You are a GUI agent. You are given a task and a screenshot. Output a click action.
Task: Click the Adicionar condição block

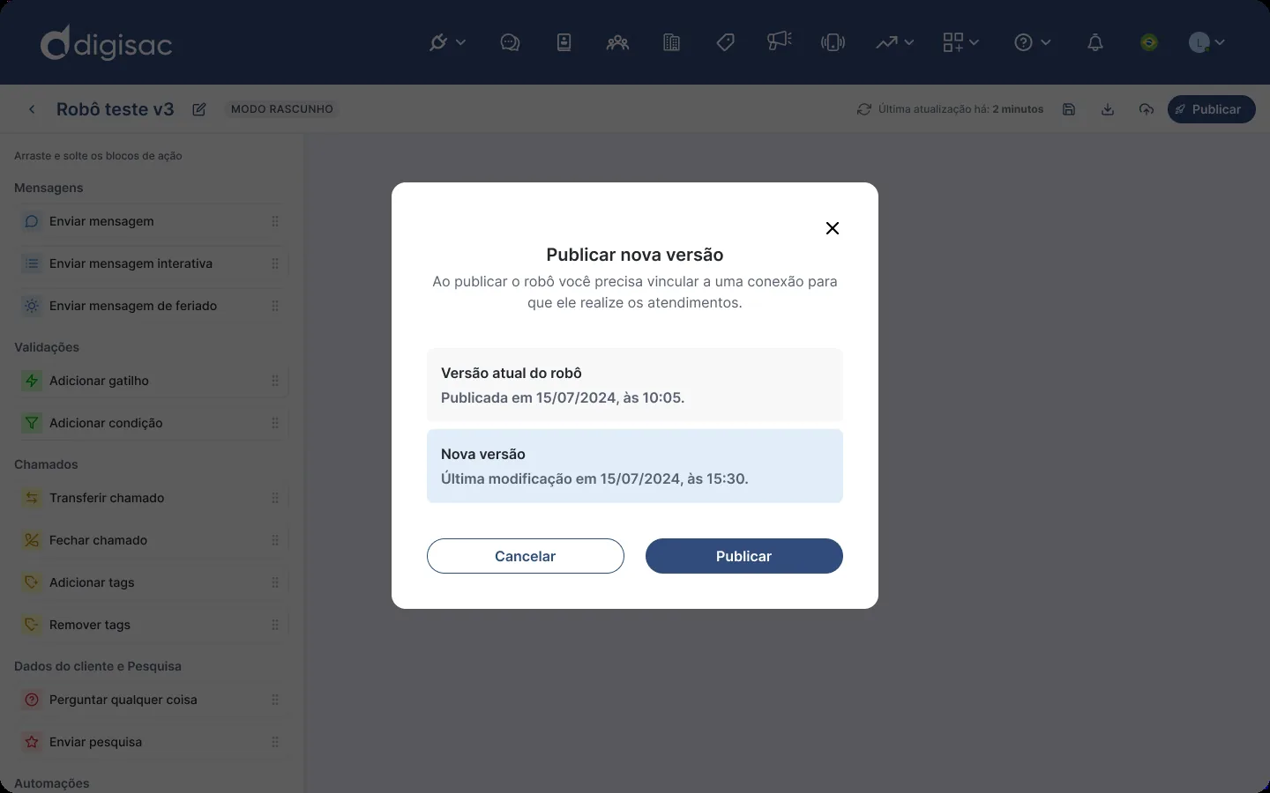coord(152,423)
